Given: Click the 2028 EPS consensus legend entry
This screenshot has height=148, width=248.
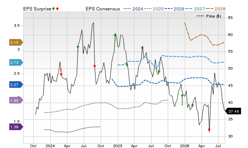Looking at the screenshot, I should [x=215, y=9].
